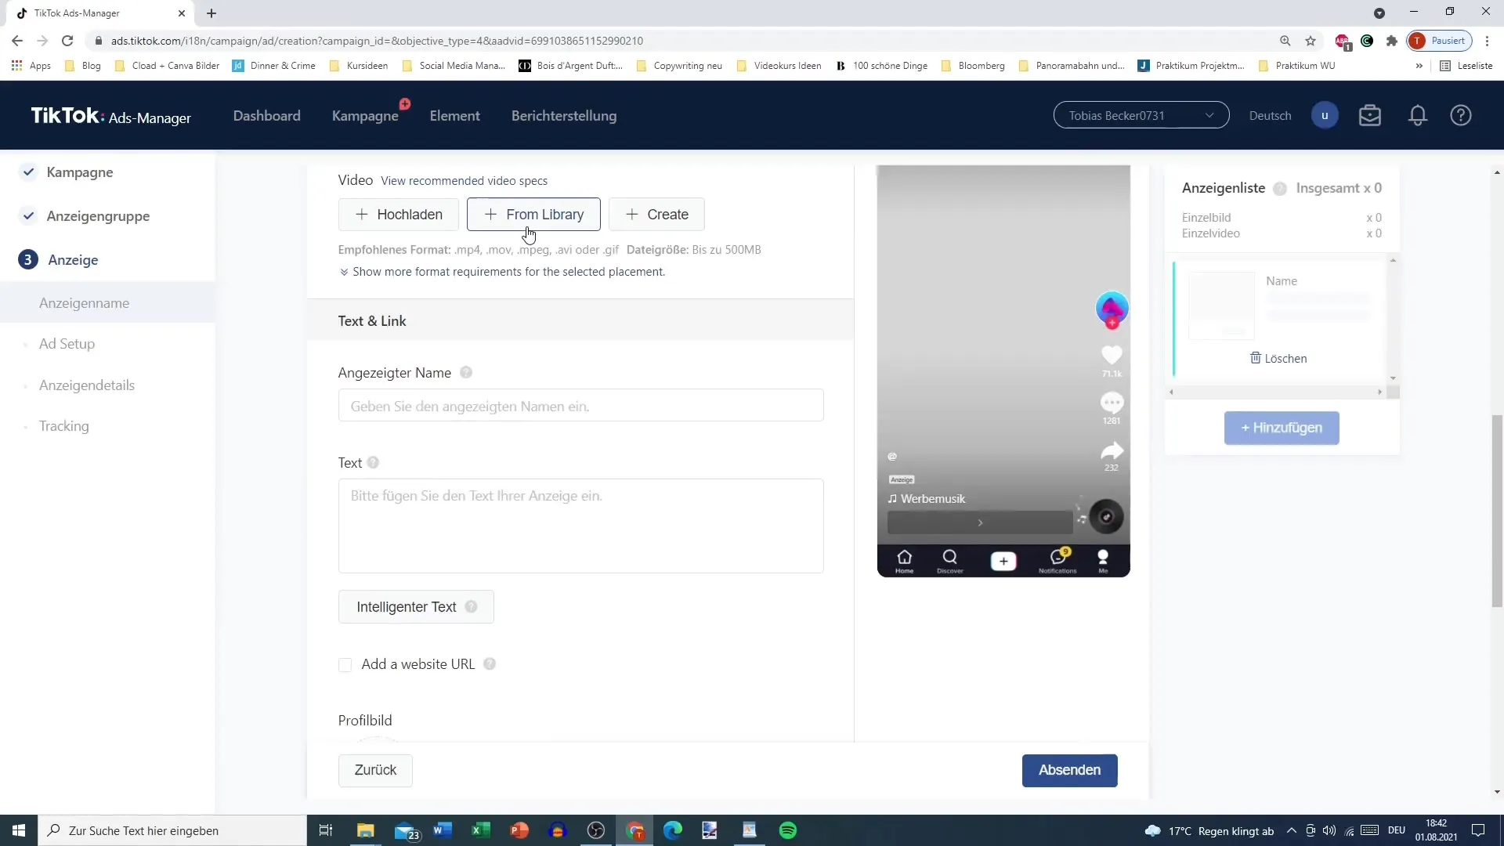The width and height of the screenshot is (1504, 846).
Task: Click the ad Text textarea
Action: (x=581, y=526)
